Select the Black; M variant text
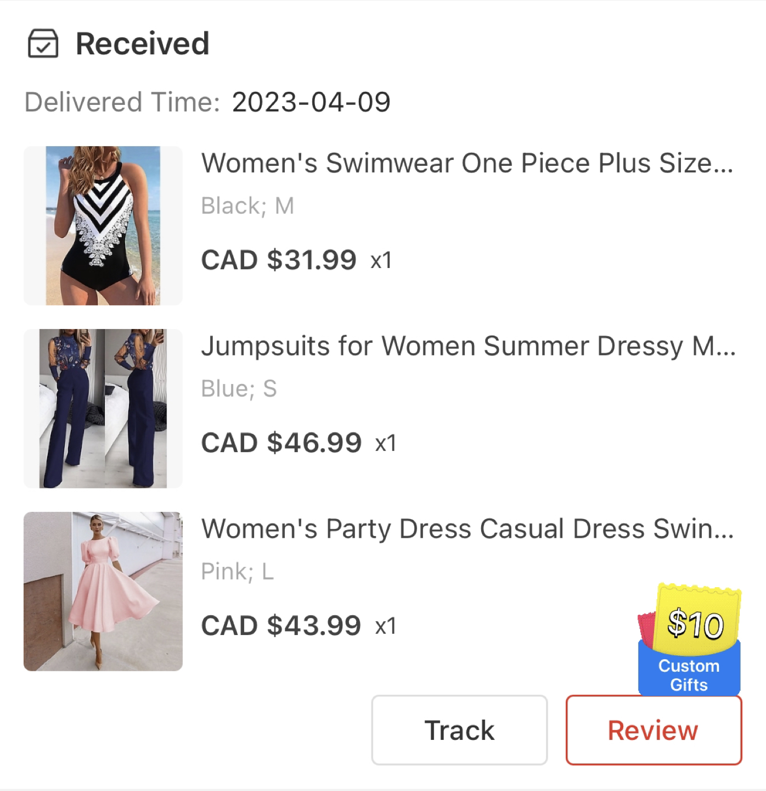This screenshot has width=766, height=791. (x=247, y=206)
